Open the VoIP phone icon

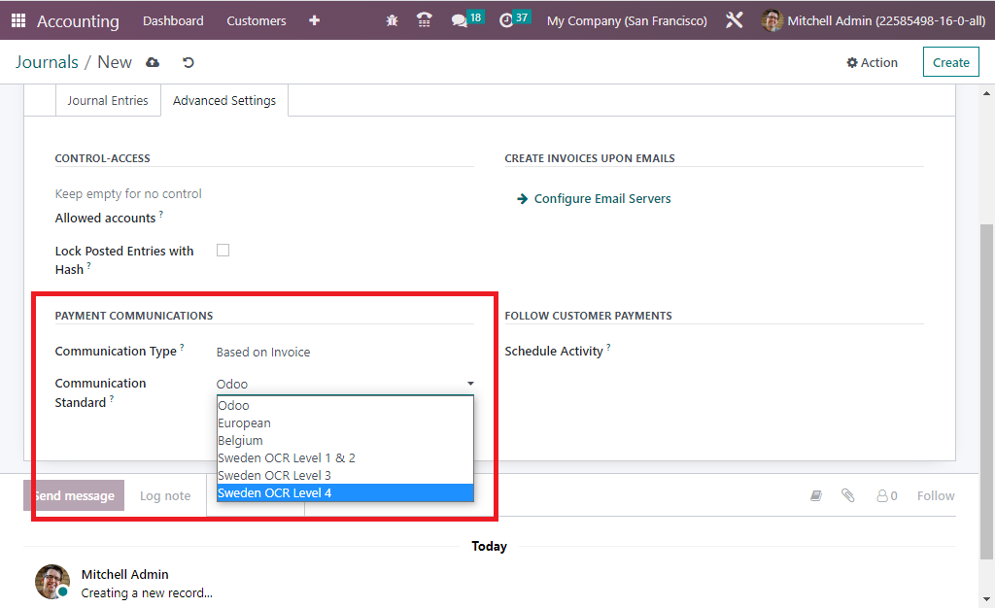pyautogui.click(x=424, y=20)
